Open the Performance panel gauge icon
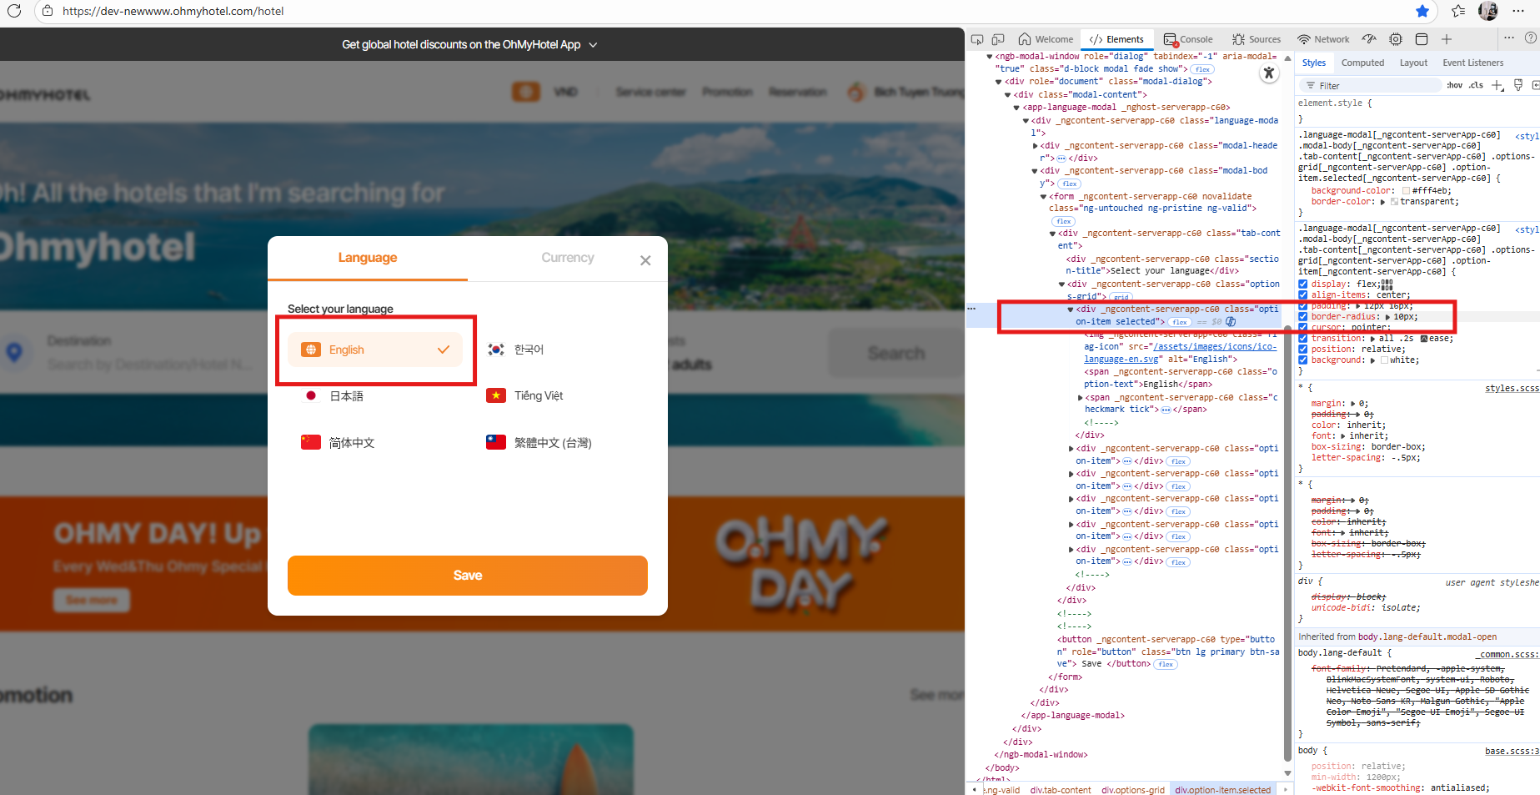Viewport: 1540px width, 795px height. click(1369, 39)
